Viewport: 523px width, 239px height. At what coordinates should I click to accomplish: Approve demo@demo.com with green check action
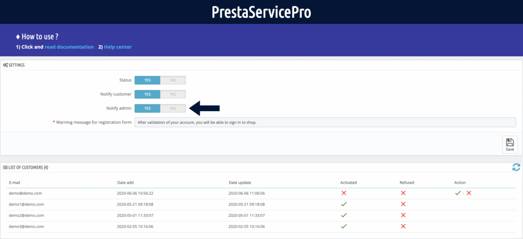458,193
